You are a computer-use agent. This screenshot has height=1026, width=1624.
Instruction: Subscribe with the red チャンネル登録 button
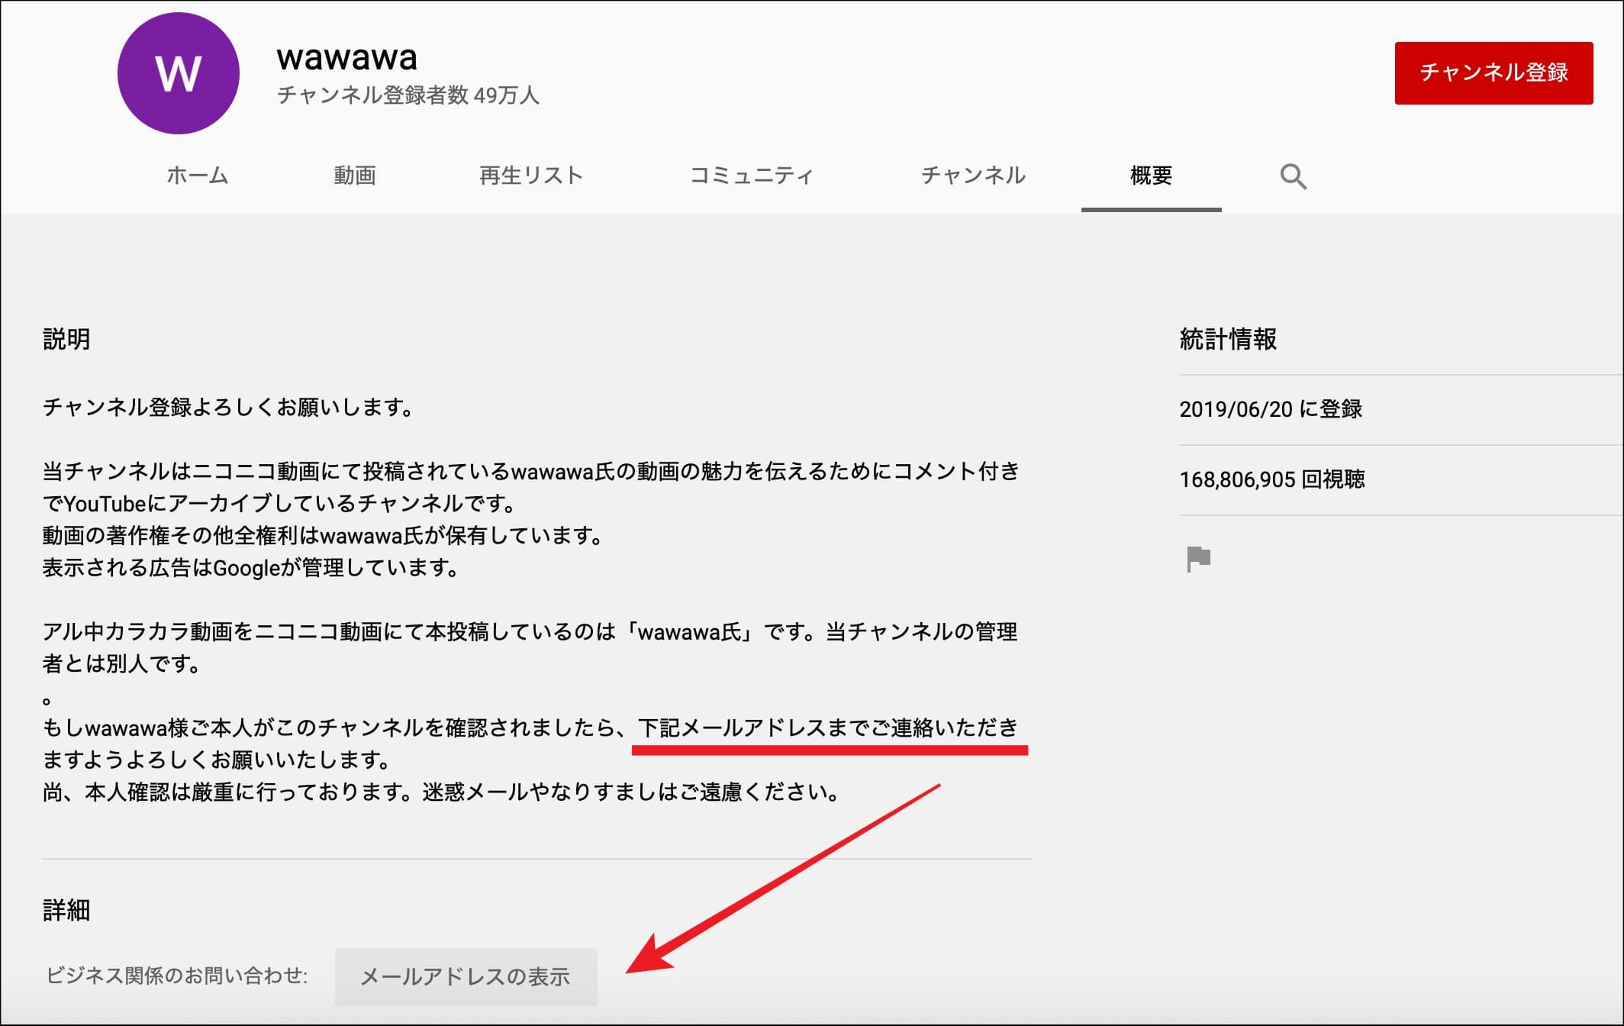point(1493,73)
